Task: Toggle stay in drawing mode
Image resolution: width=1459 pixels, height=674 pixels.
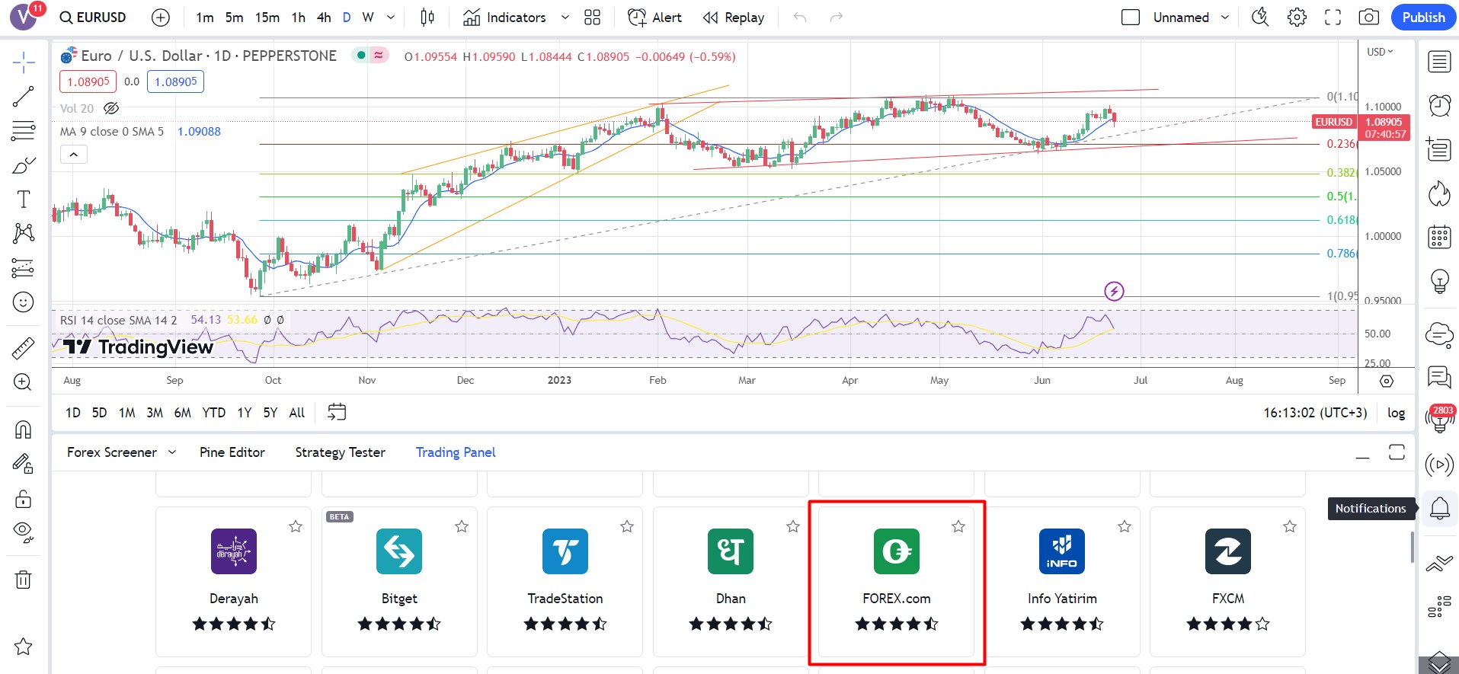Action: pyautogui.click(x=24, y=464)
